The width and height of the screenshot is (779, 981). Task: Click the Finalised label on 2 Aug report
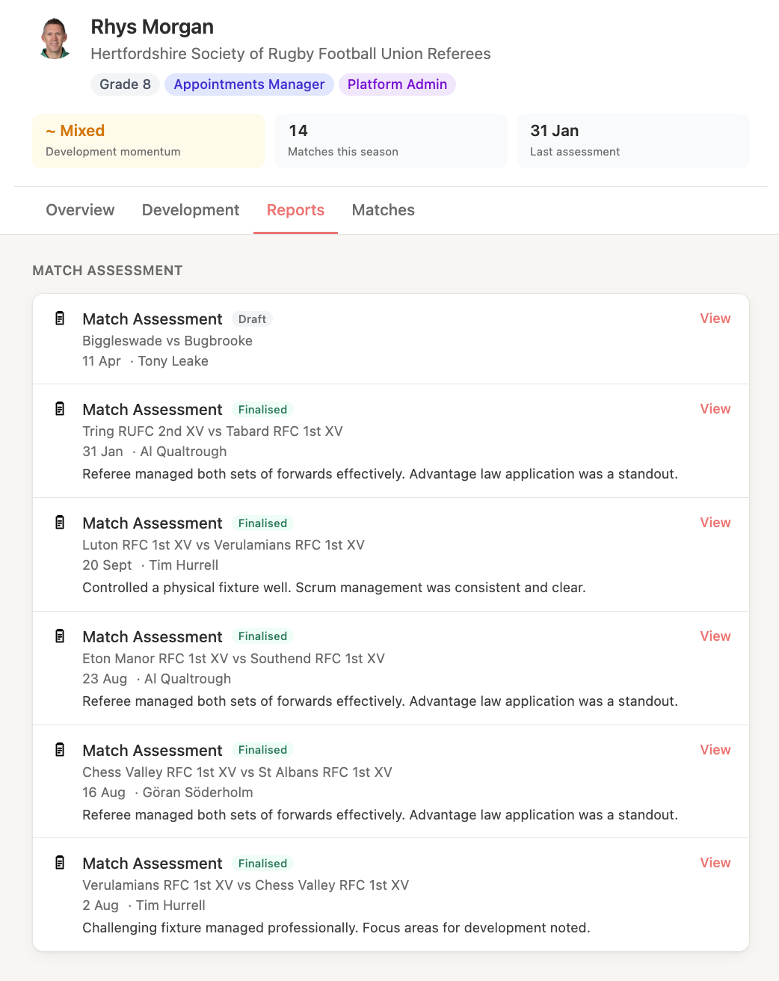[x=262, y=864]
